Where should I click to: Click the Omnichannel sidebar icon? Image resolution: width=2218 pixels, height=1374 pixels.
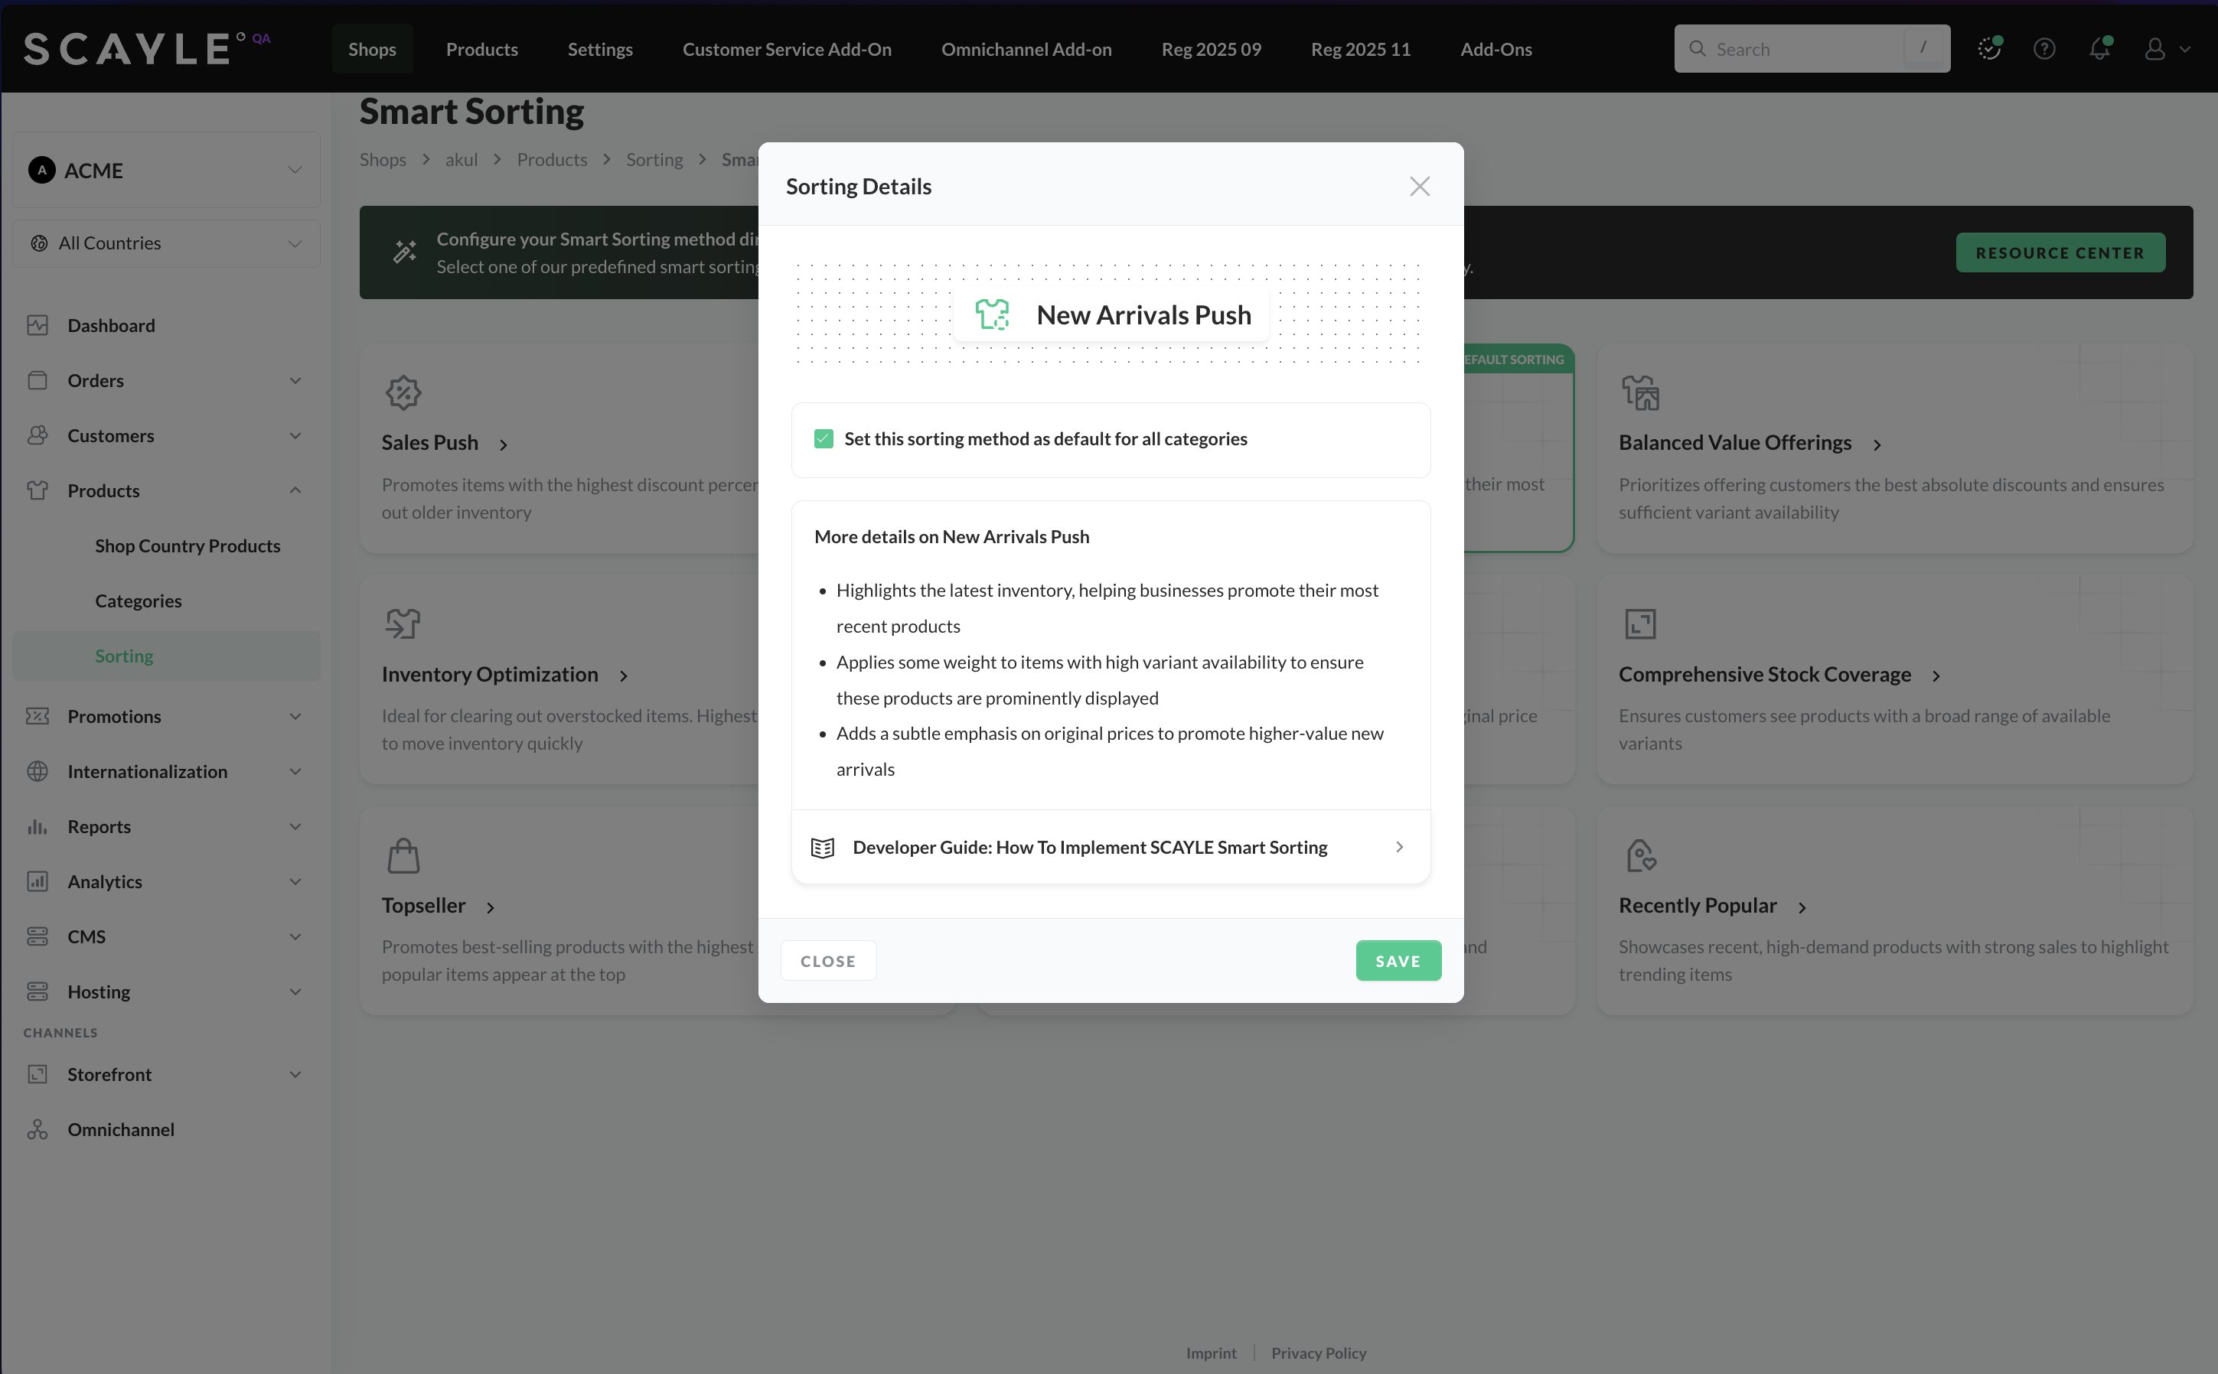click(x=38, y=1128)
